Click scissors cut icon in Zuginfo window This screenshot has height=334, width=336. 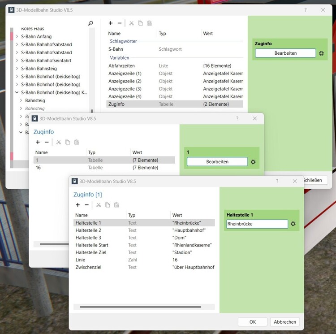(x=59, y=142)
